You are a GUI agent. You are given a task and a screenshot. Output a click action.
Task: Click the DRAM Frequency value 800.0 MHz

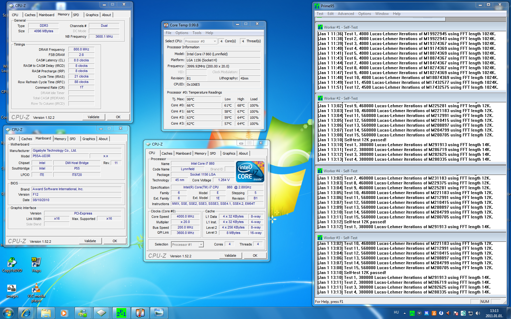81,49
